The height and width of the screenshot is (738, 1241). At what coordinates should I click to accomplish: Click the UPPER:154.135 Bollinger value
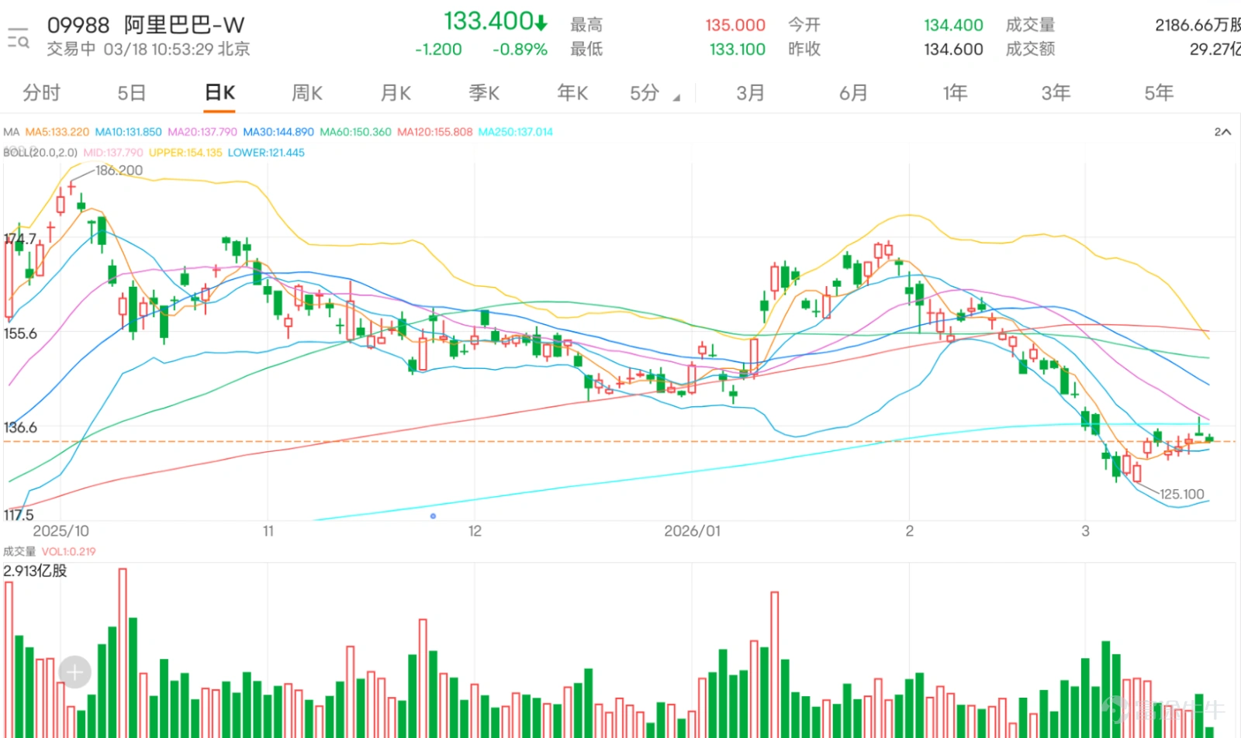pyautogui.click(x=185, y=153)
